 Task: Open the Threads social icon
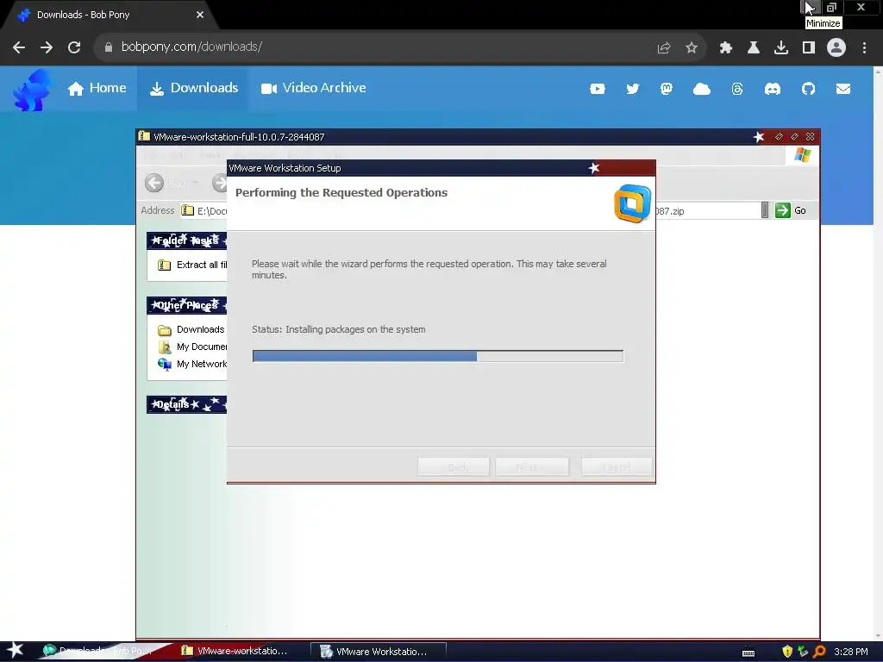(x=737, y=89)
